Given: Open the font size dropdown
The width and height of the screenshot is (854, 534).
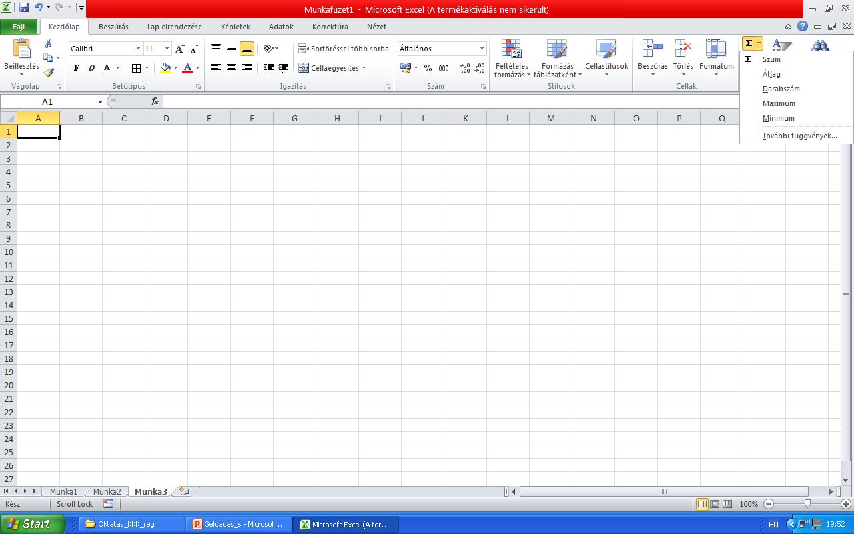Looking at the screenshot, I should click(167, 49).
